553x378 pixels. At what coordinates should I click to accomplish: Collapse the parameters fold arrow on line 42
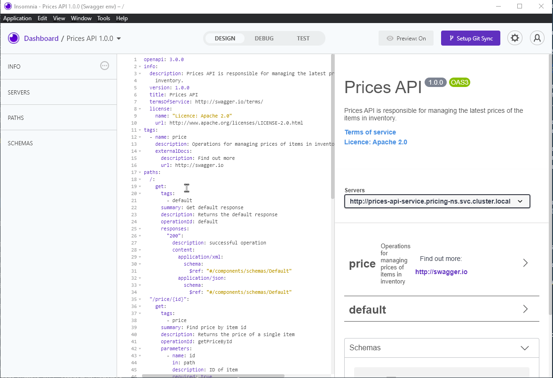140,349
